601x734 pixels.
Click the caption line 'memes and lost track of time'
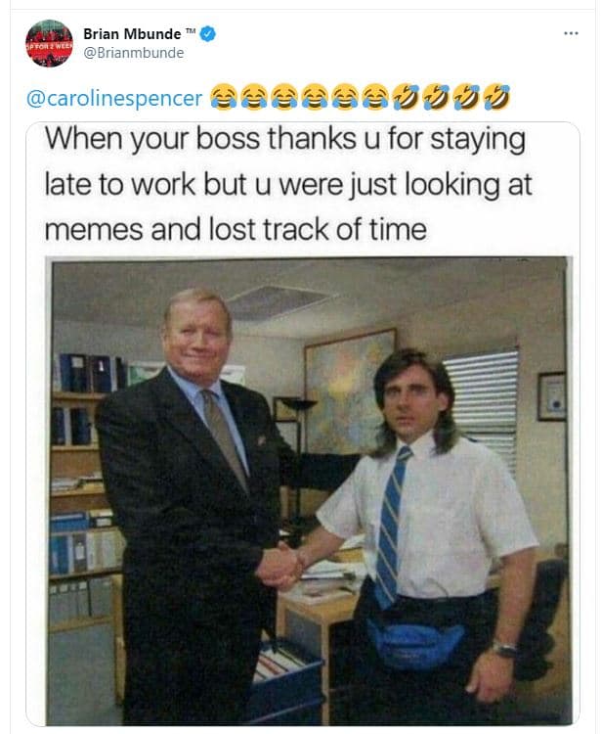[236, 230]
